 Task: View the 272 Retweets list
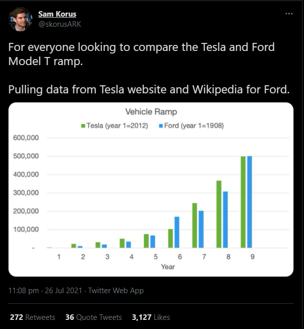click(x=32, y=317)
